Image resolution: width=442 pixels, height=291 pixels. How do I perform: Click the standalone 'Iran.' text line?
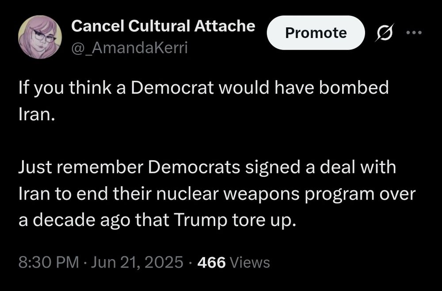click(x=36, y=114)
